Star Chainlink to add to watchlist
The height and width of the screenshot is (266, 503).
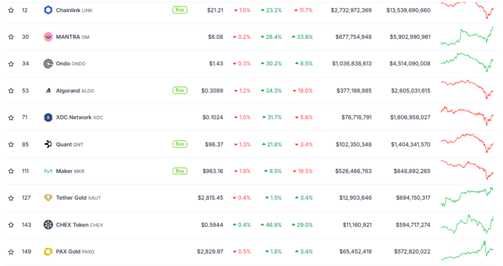10,10
